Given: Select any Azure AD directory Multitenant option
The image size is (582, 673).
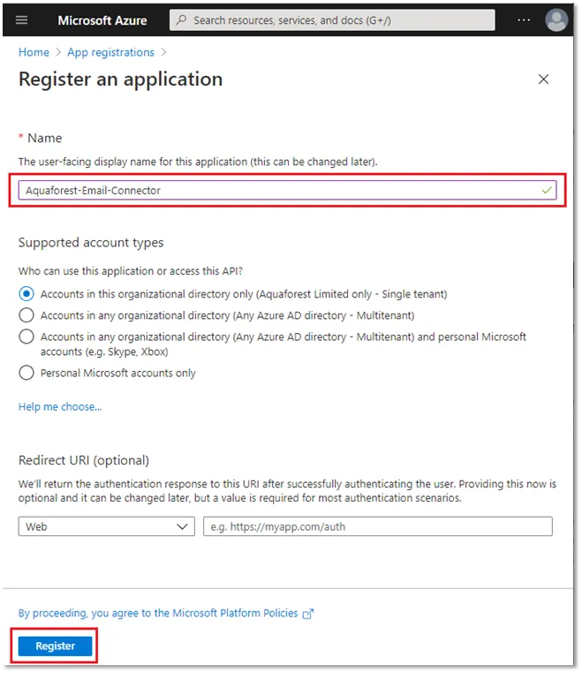Looking at the screenshot, I should (26, 315).
